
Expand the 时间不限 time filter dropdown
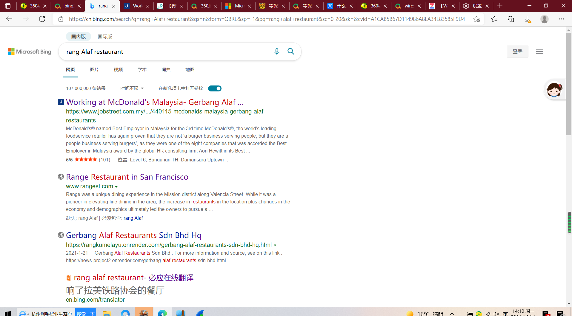tap(132, 88)
